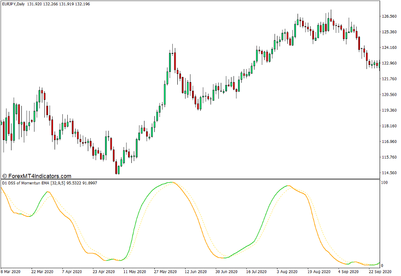Screen dimensions: 401x276
Task: Select the ForexMT4Indicators.com watermark link
Action: point(37,175)
